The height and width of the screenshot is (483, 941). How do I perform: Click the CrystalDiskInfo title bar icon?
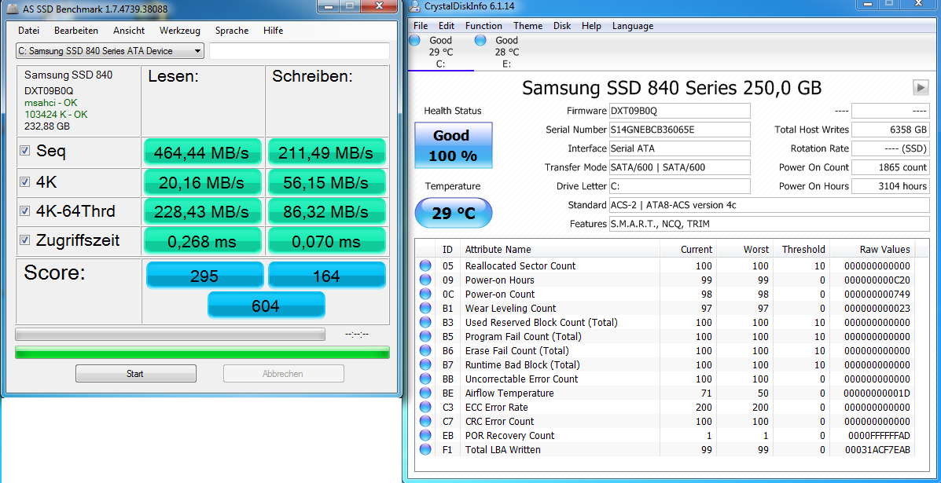click(x=416, y=7)
